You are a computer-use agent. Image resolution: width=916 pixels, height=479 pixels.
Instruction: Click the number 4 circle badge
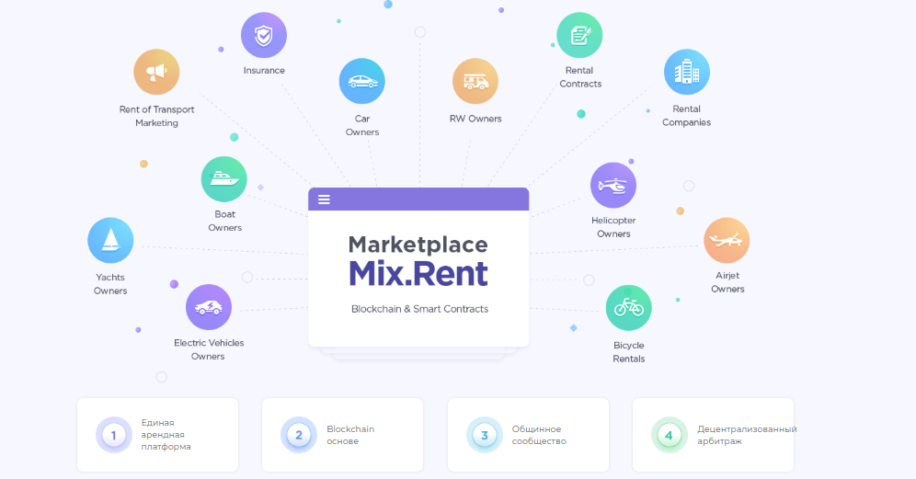coord(669,435)
